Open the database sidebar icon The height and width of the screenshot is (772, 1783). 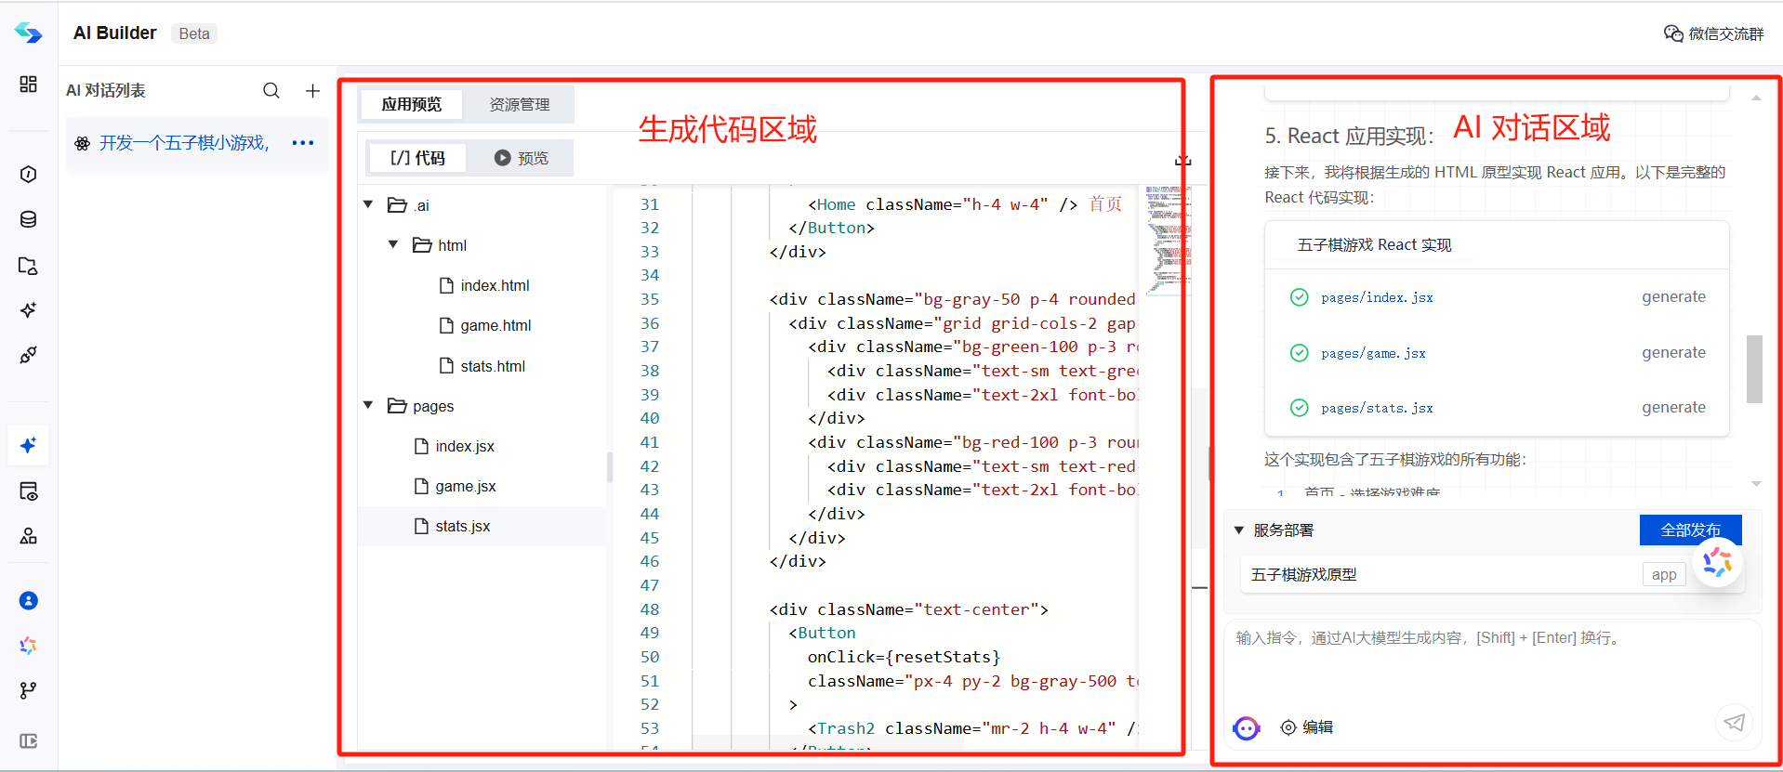pyautogui.click(x=28, y=219)
